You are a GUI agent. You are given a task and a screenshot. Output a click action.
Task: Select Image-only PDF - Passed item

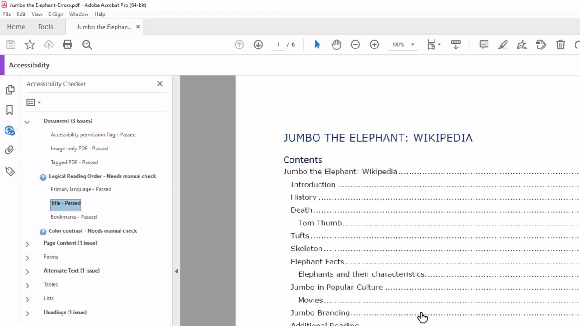(x=79, y=149)
